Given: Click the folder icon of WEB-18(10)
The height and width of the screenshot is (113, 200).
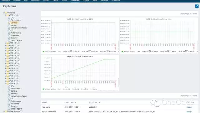Looking at the screenshot, I should pos(7,63).
